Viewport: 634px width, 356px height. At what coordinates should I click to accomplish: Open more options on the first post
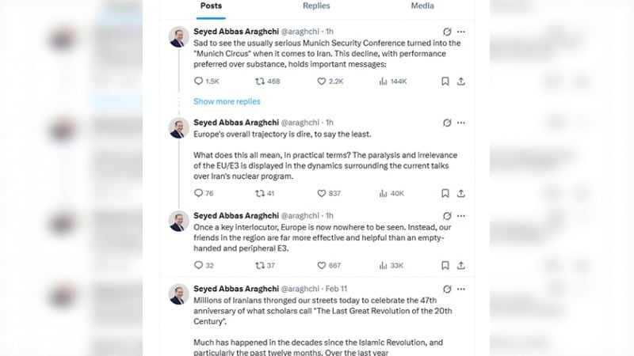coord(461,32)
